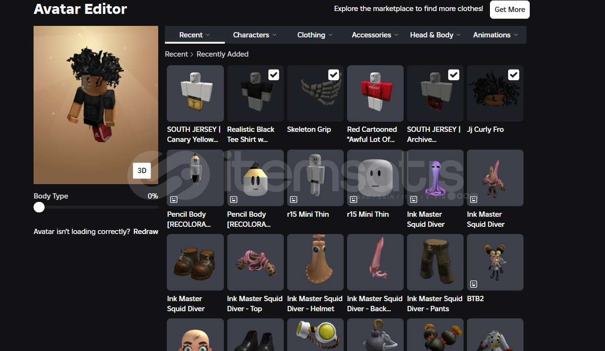The height and width of the screenshot is (351, 605).
Task: Equip the Red Cartooned "Awful Lot Of" shirt thumbnail
Action: pos(375,94)
